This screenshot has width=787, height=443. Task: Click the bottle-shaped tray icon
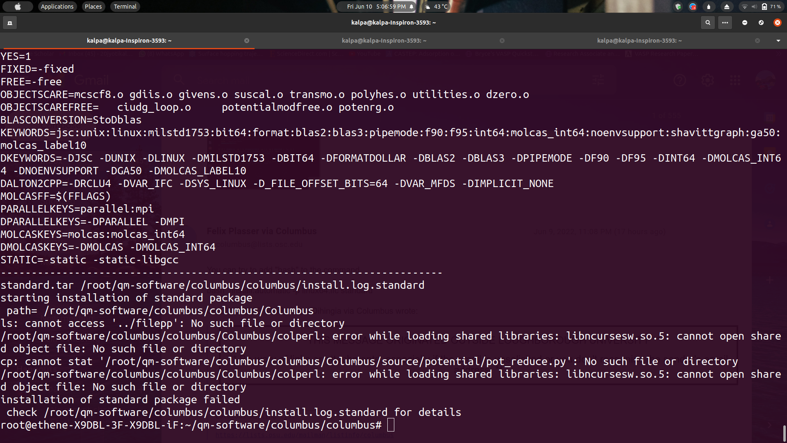[x=709, y=7]
